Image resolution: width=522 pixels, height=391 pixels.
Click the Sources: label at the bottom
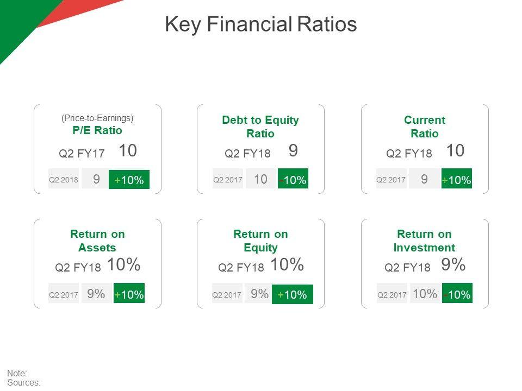click(x=24, y=382)
